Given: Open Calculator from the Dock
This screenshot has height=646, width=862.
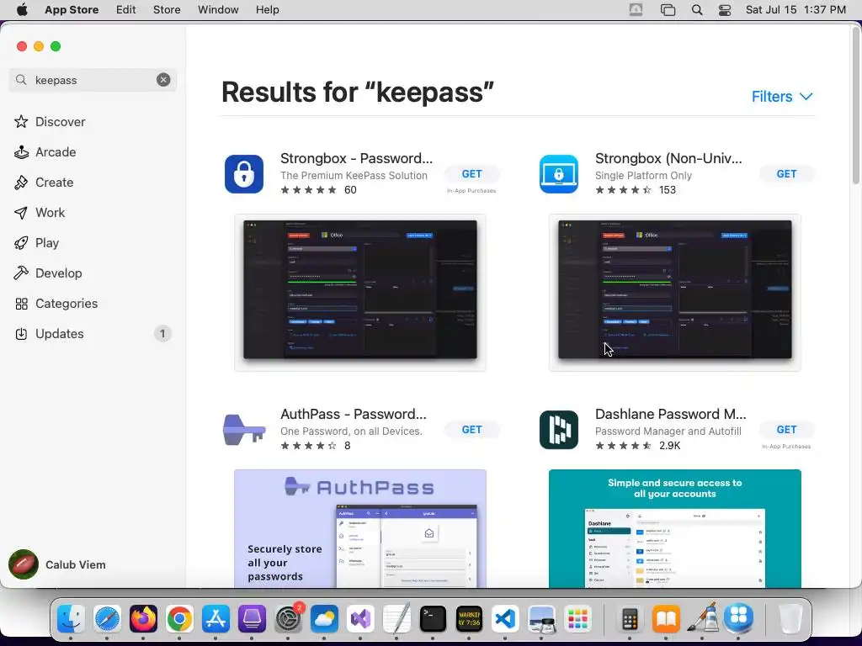Looking at the screenshot, I should point(630,619).
